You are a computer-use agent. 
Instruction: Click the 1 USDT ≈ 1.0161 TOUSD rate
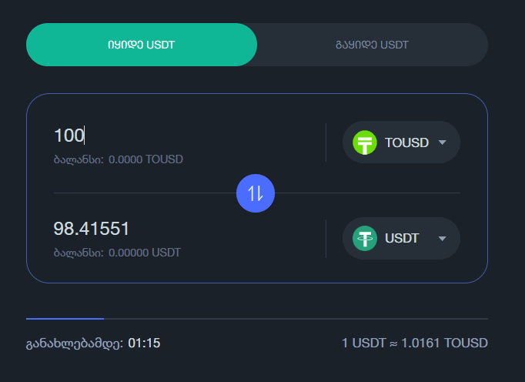pyautogui.click(x=414, y=343)
